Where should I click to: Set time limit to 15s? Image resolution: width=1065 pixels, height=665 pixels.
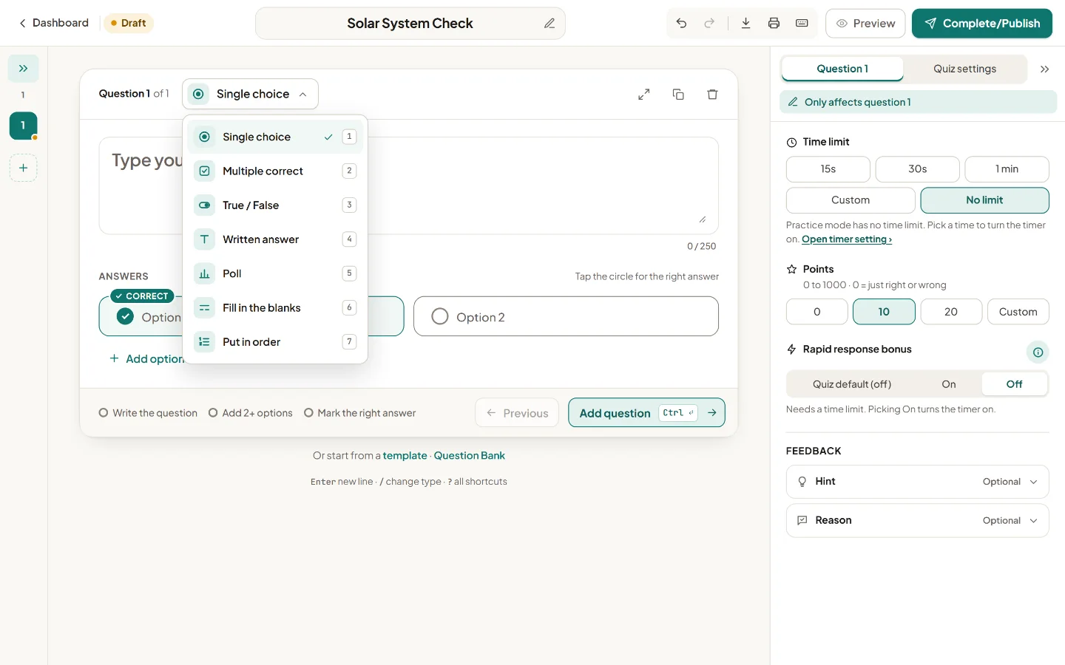click(x=828, y=169)
